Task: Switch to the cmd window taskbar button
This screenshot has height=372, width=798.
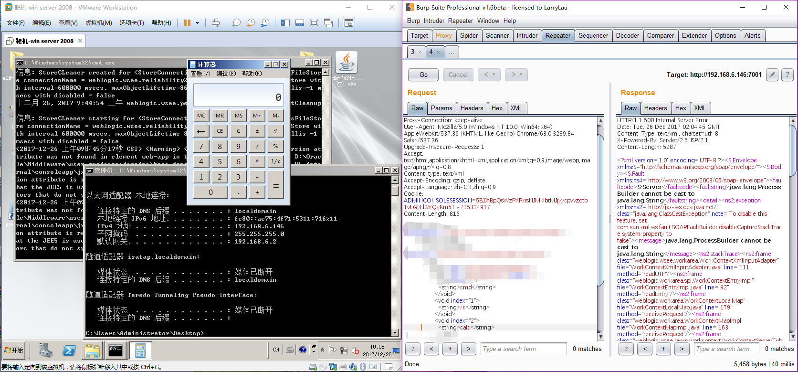Action: click(x=115, y=351)
